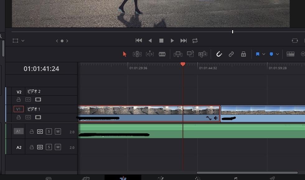
Task: Start forward playback
Action: click(172, 40)
